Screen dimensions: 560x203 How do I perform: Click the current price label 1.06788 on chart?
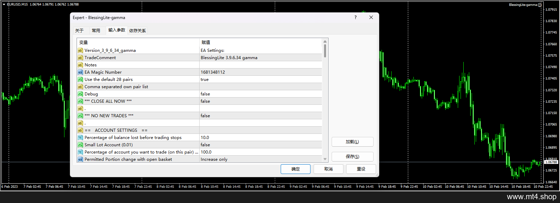point(551,162)
